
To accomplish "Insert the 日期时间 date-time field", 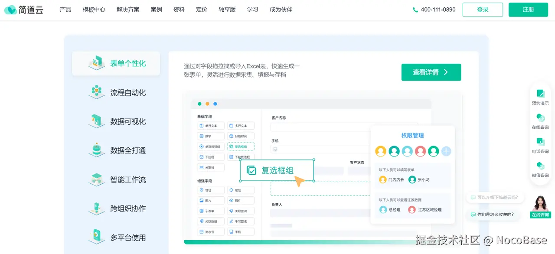I will tap(241, 136).
